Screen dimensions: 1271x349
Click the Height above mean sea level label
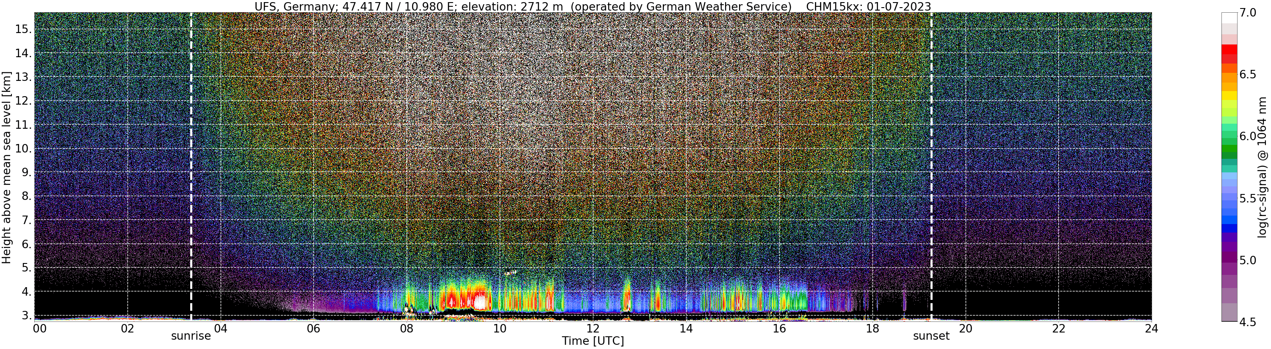coord(6,166)
